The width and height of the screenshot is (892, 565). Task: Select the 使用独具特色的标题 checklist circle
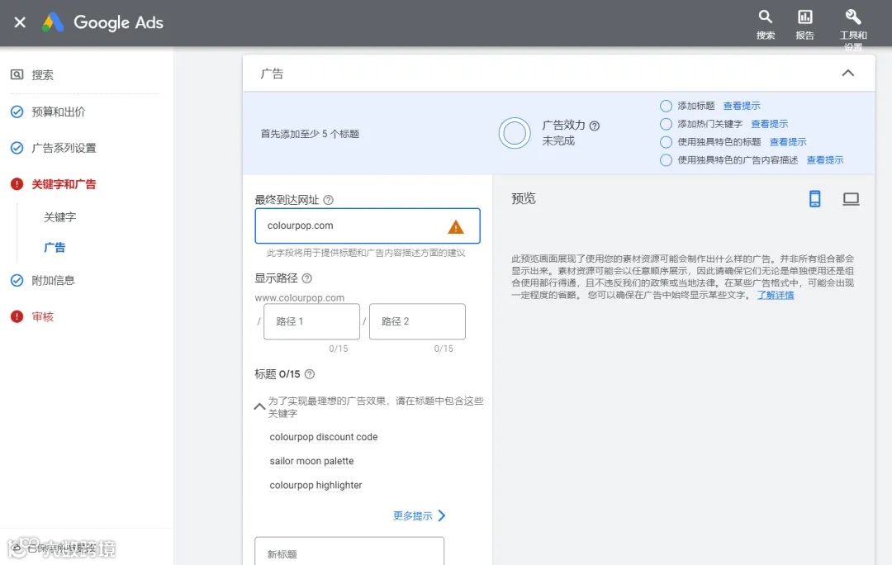pos(666,142)
